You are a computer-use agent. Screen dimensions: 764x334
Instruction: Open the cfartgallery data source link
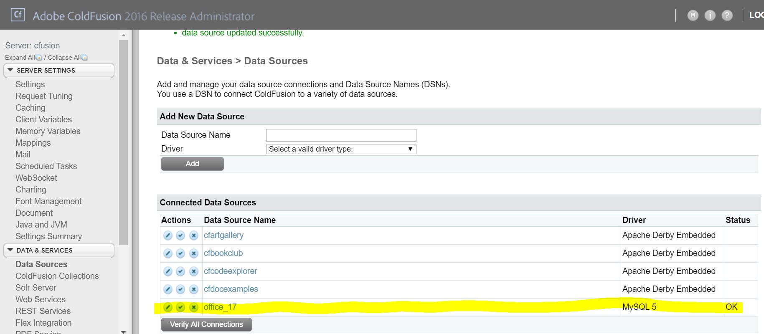point(223,235)
